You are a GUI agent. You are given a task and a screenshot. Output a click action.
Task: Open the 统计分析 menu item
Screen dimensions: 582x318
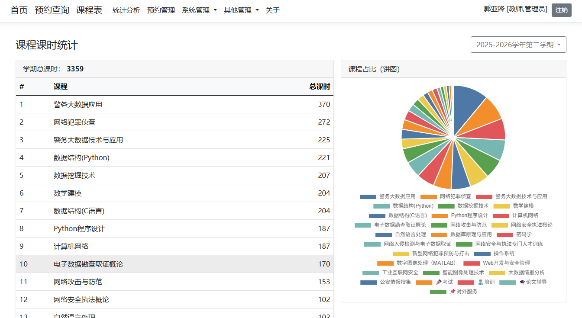(126, 10)
